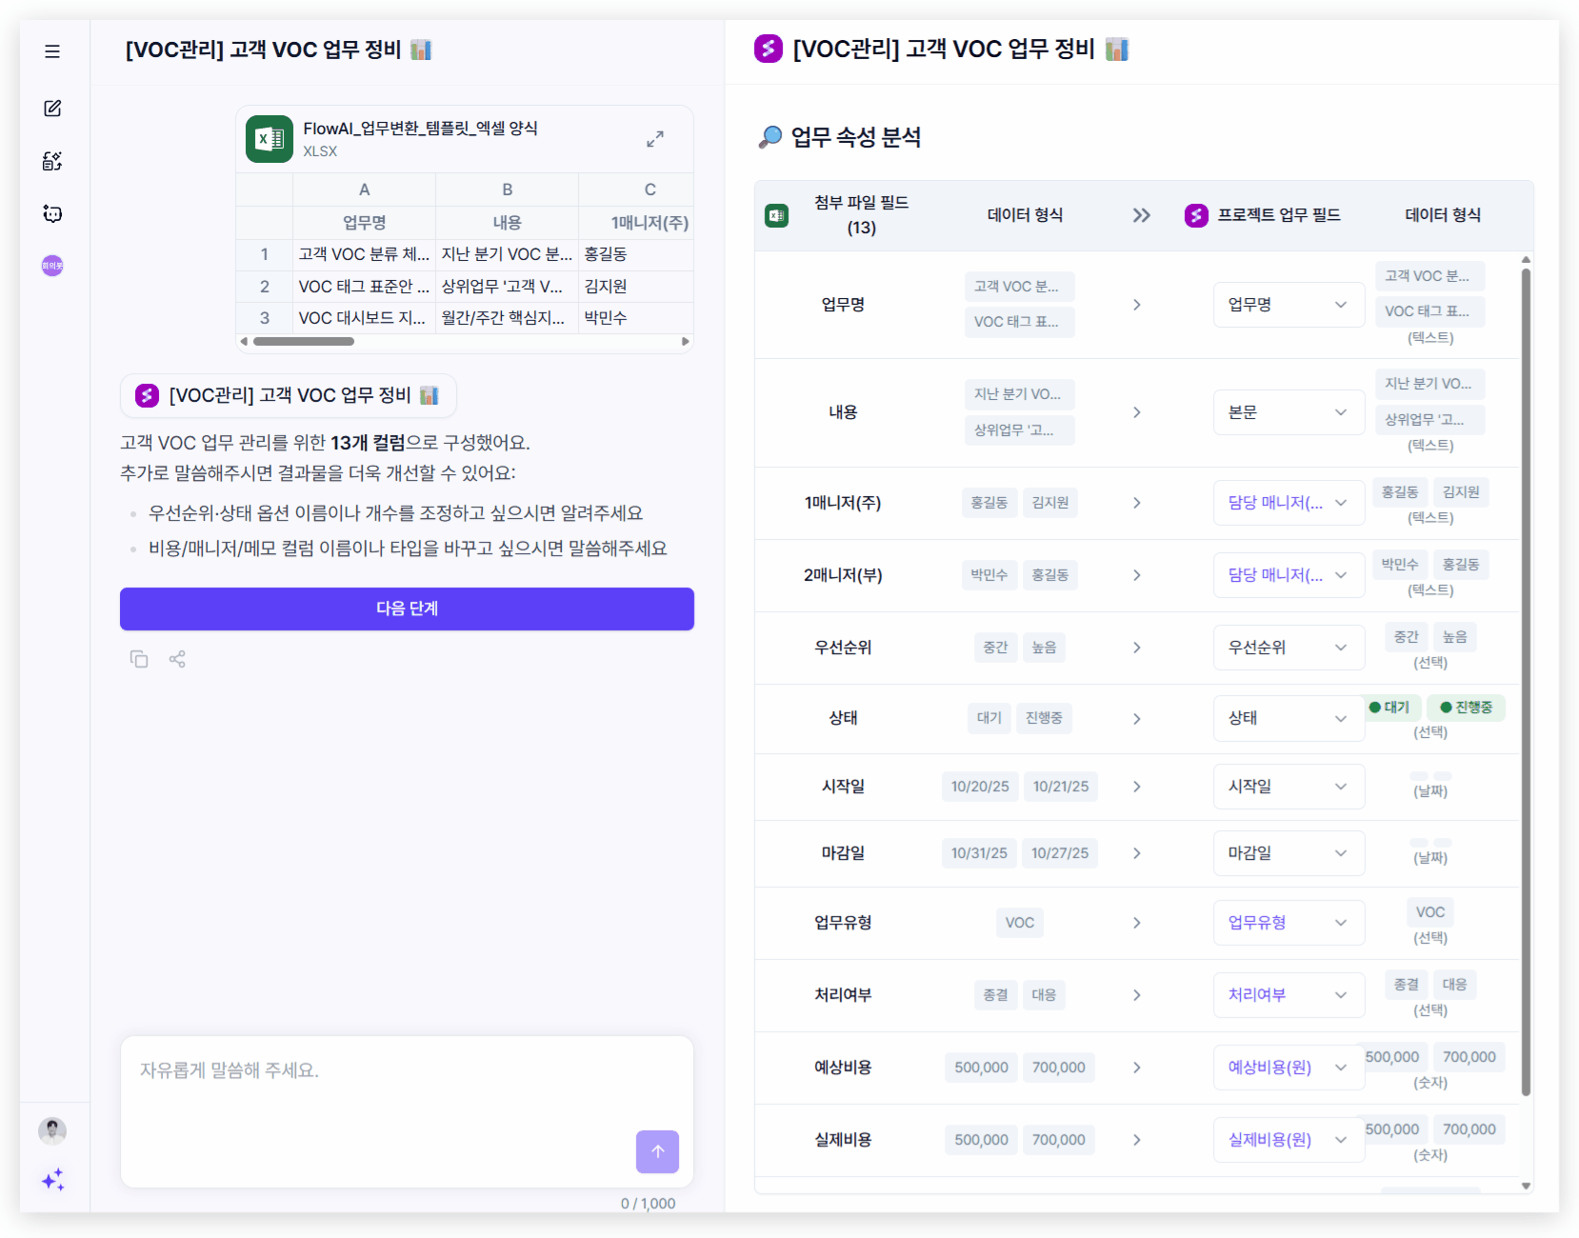Screen dimensions: 1579x1238
Task: Open the 우선순위 field dropdown
Action: (1289, 647)
